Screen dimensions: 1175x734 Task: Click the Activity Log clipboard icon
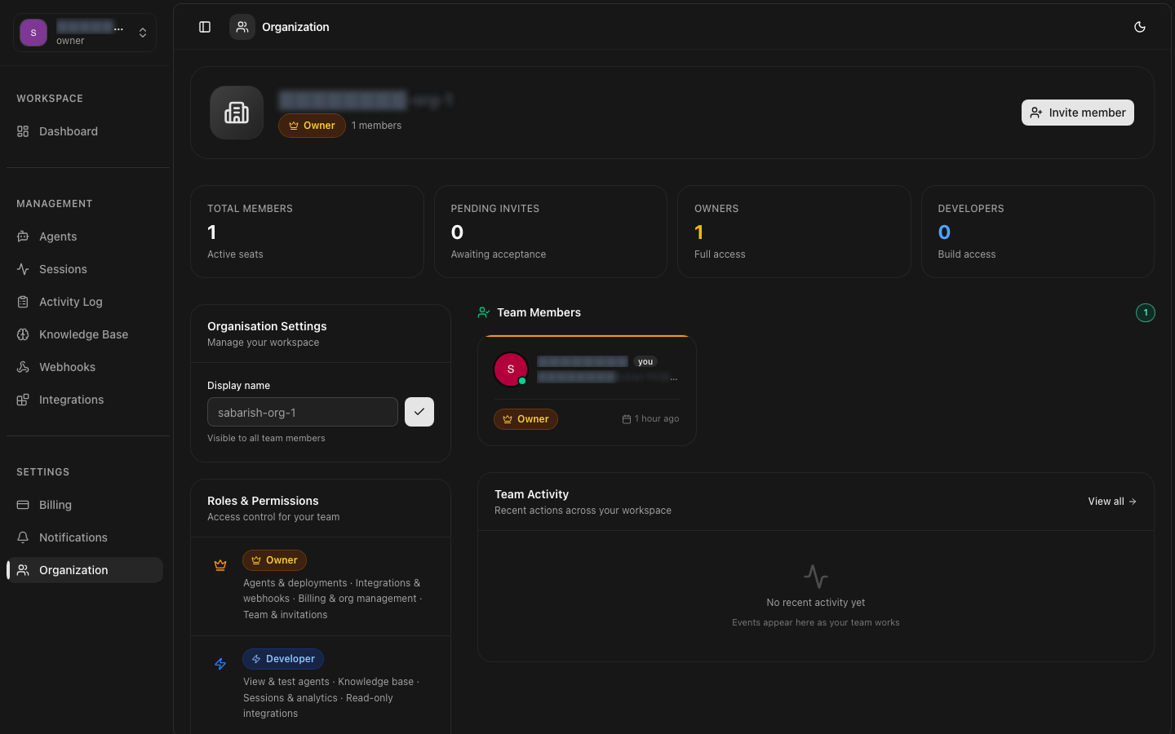click(x=23, y=302)
